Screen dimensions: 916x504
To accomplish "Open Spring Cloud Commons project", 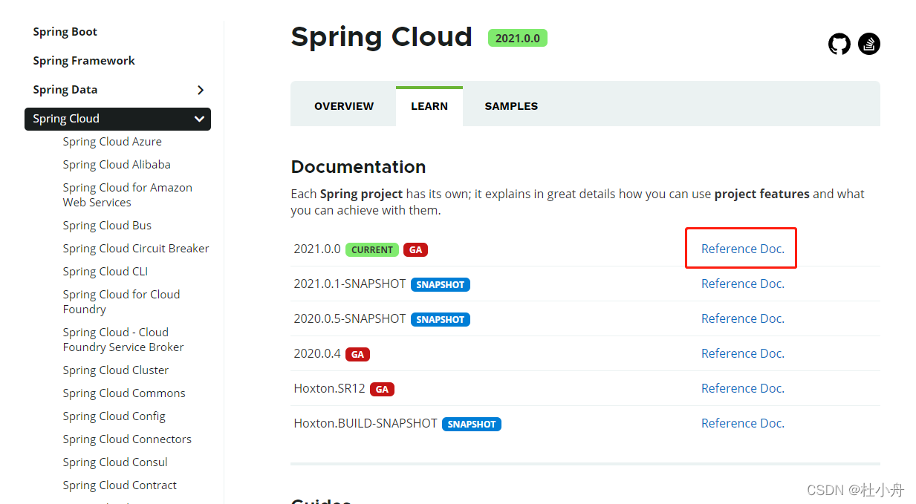I will pyautogui.click(x=124, y=393).
